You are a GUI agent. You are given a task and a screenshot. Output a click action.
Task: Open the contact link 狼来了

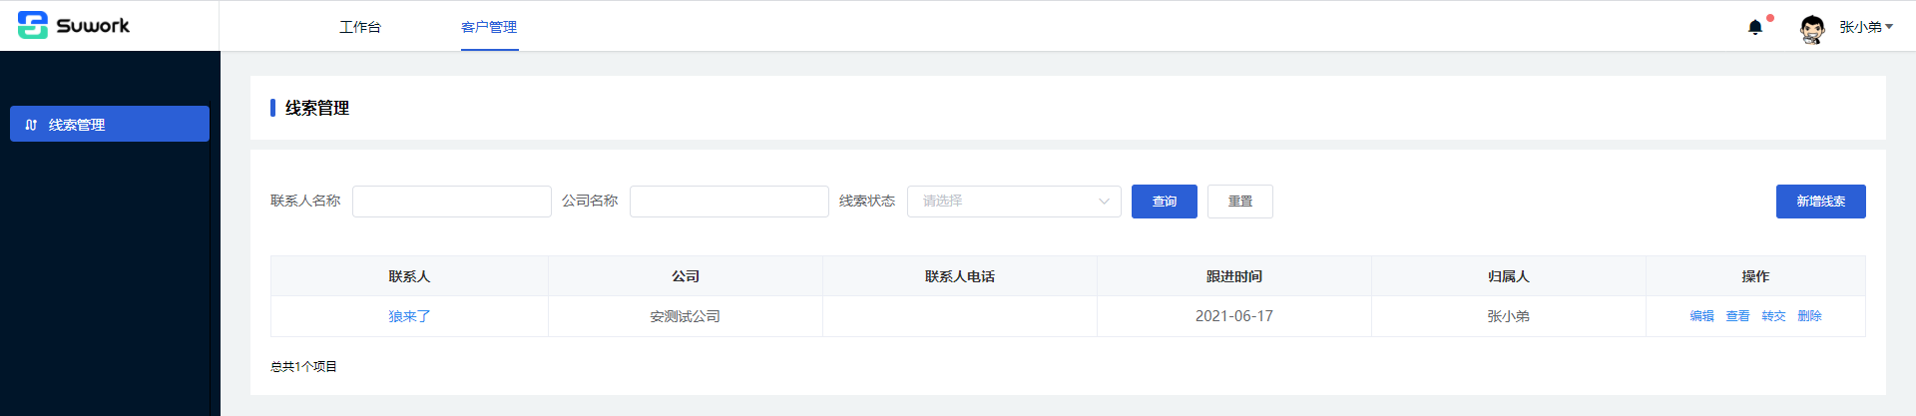coord(409,316)
